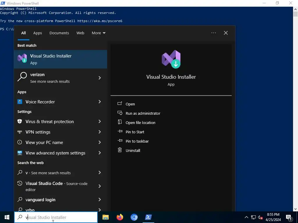Expand the View advanced system settings arrow
Viewport: 298px width, 223px height.
click(100, 153)
